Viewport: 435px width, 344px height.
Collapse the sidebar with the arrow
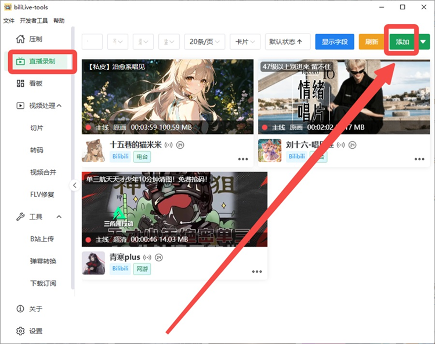coord(75,185)
